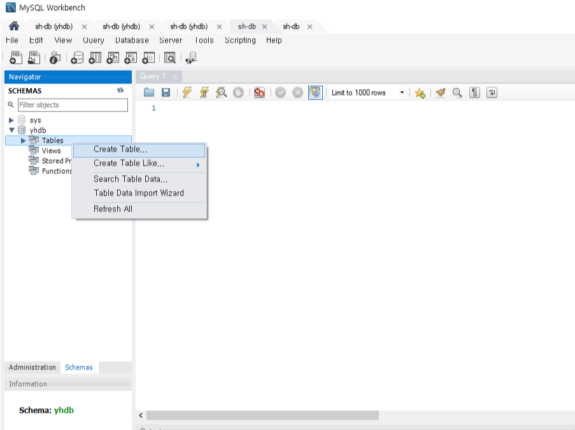Close the Query 1 tab
This screenshot has height=430, width=575.
(175, 76)
